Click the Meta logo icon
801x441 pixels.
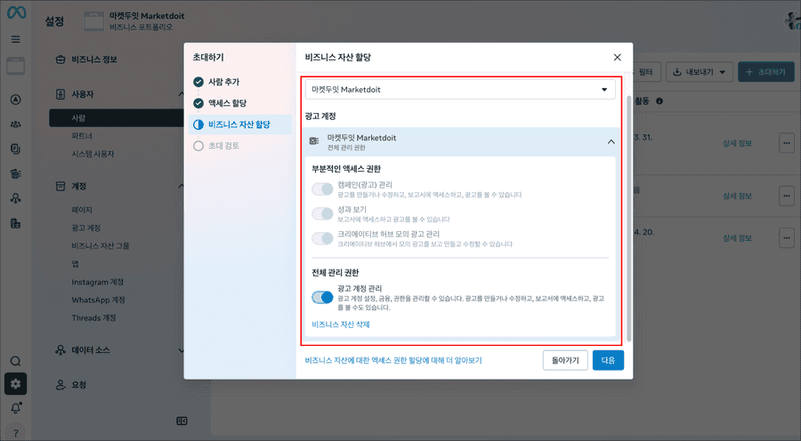pos(16,12)
